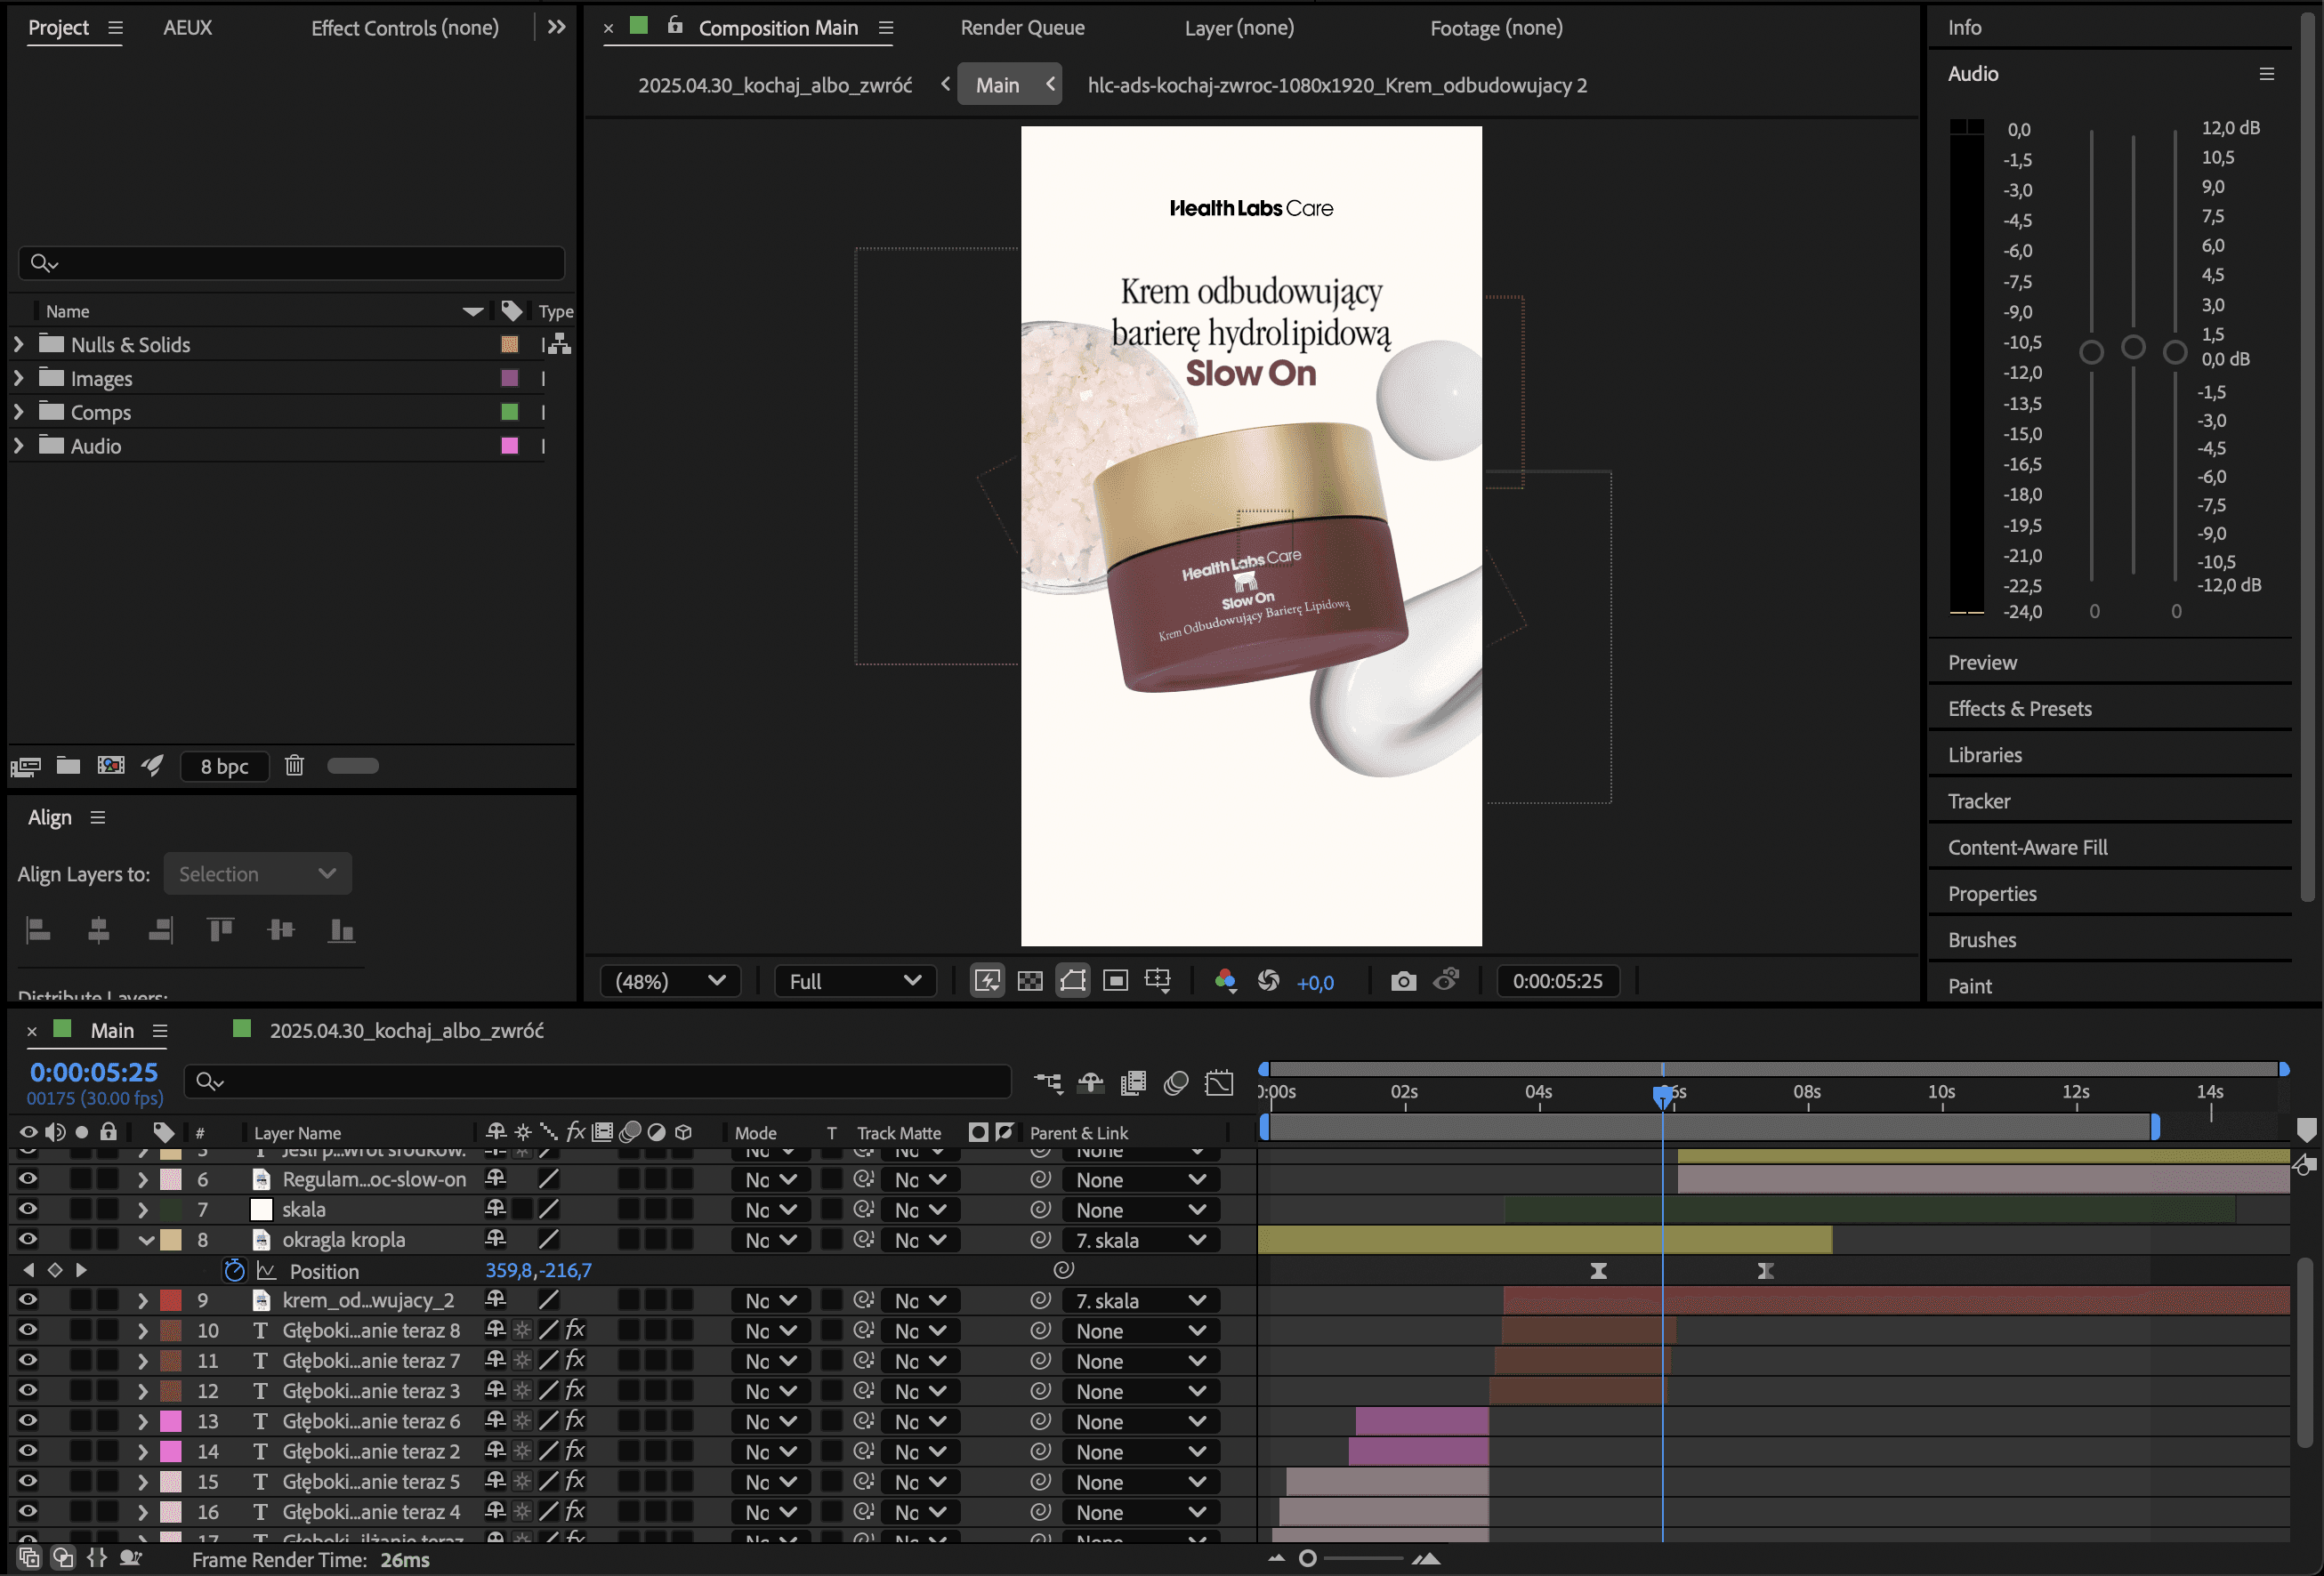Open the graph editor icon
The image size is (2324, 1576).
coord(1219,1083)
